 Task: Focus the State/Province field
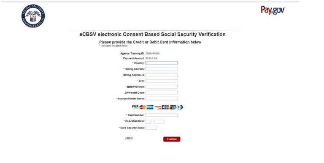tap(162, 87)
